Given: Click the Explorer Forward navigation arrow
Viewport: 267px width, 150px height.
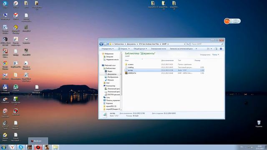Looking at the screenshot, I should (105, 44).
